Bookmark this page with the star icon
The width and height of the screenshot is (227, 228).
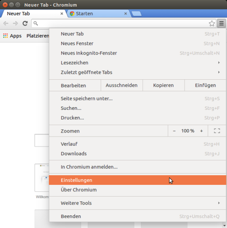212,23
